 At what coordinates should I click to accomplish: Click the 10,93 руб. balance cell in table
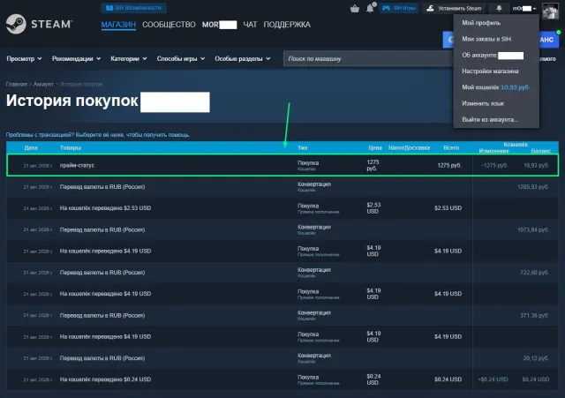coord(536,165)
